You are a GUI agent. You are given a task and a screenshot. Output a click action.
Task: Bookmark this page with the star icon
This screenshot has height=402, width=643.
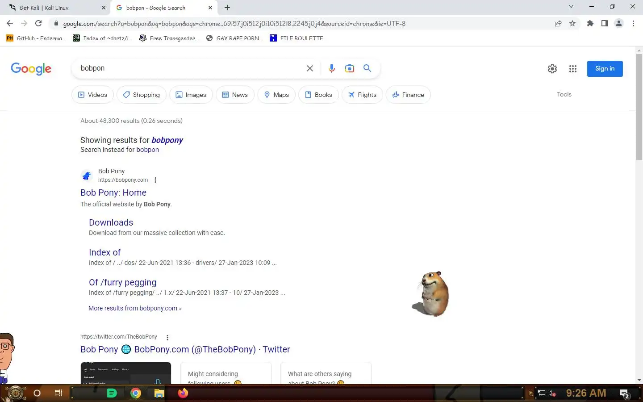[x=572, y=24]
